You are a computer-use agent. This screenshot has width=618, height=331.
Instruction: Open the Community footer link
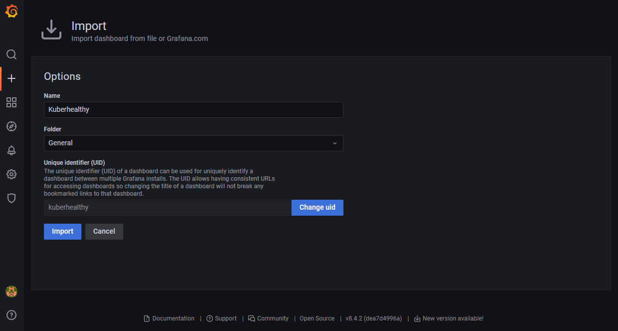[273, 319]
